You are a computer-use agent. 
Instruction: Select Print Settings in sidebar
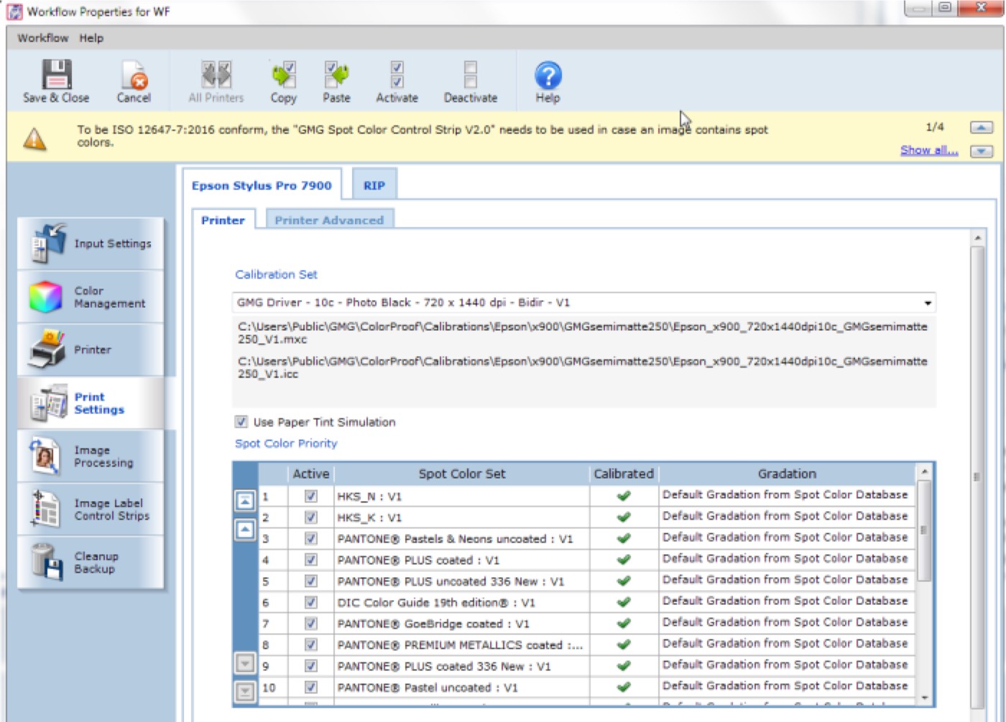click(x=91, y=403)
